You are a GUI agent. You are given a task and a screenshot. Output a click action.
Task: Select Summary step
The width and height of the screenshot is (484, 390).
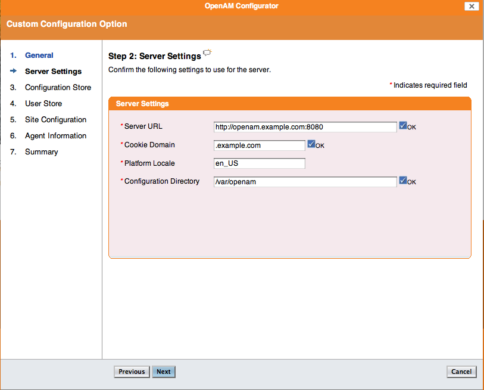41,152
